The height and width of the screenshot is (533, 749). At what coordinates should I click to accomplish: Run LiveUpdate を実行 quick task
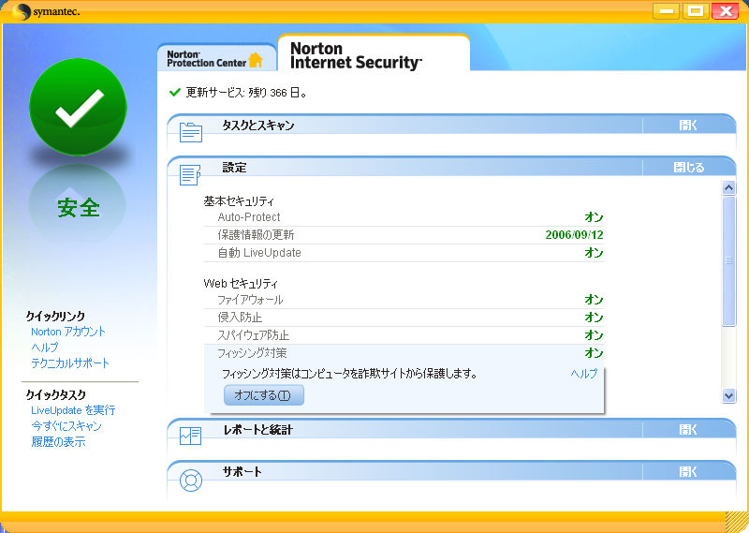tap(73, 410)
